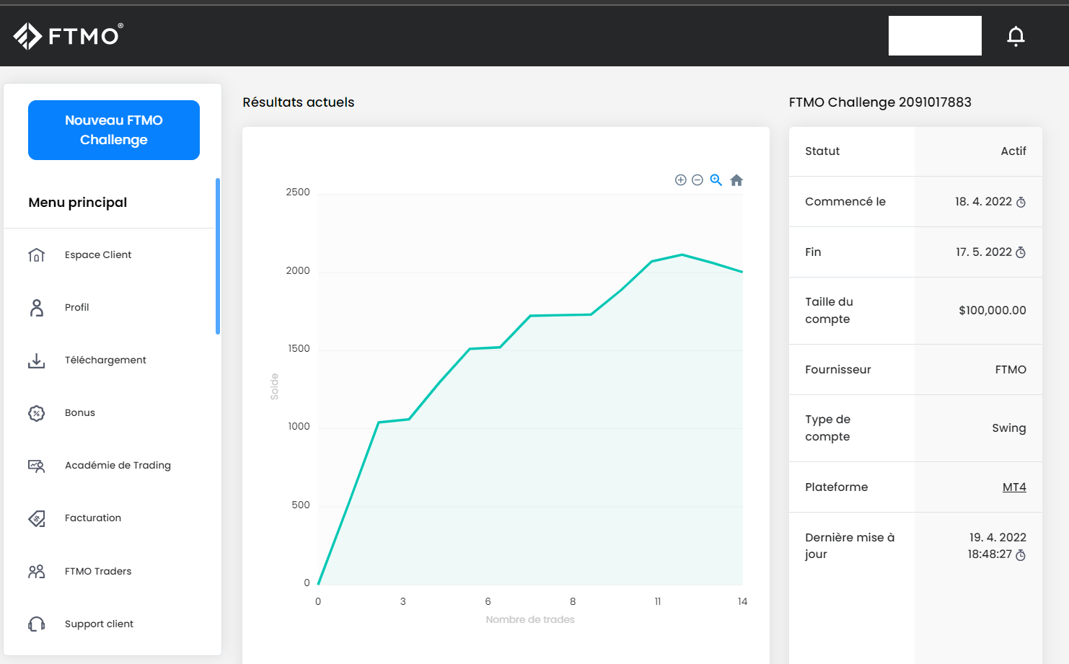Open the MT4 platform link

pyautogui.click(x=1013, y=487)
